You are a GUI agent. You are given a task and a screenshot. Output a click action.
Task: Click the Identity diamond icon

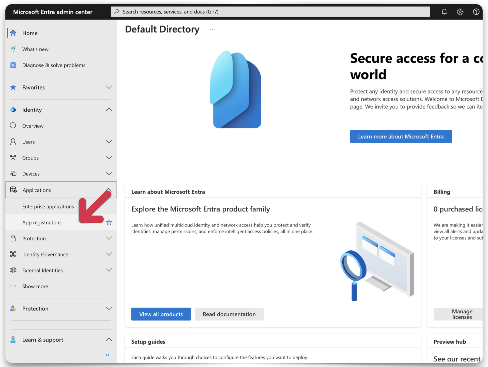click(x=13, y=110)
